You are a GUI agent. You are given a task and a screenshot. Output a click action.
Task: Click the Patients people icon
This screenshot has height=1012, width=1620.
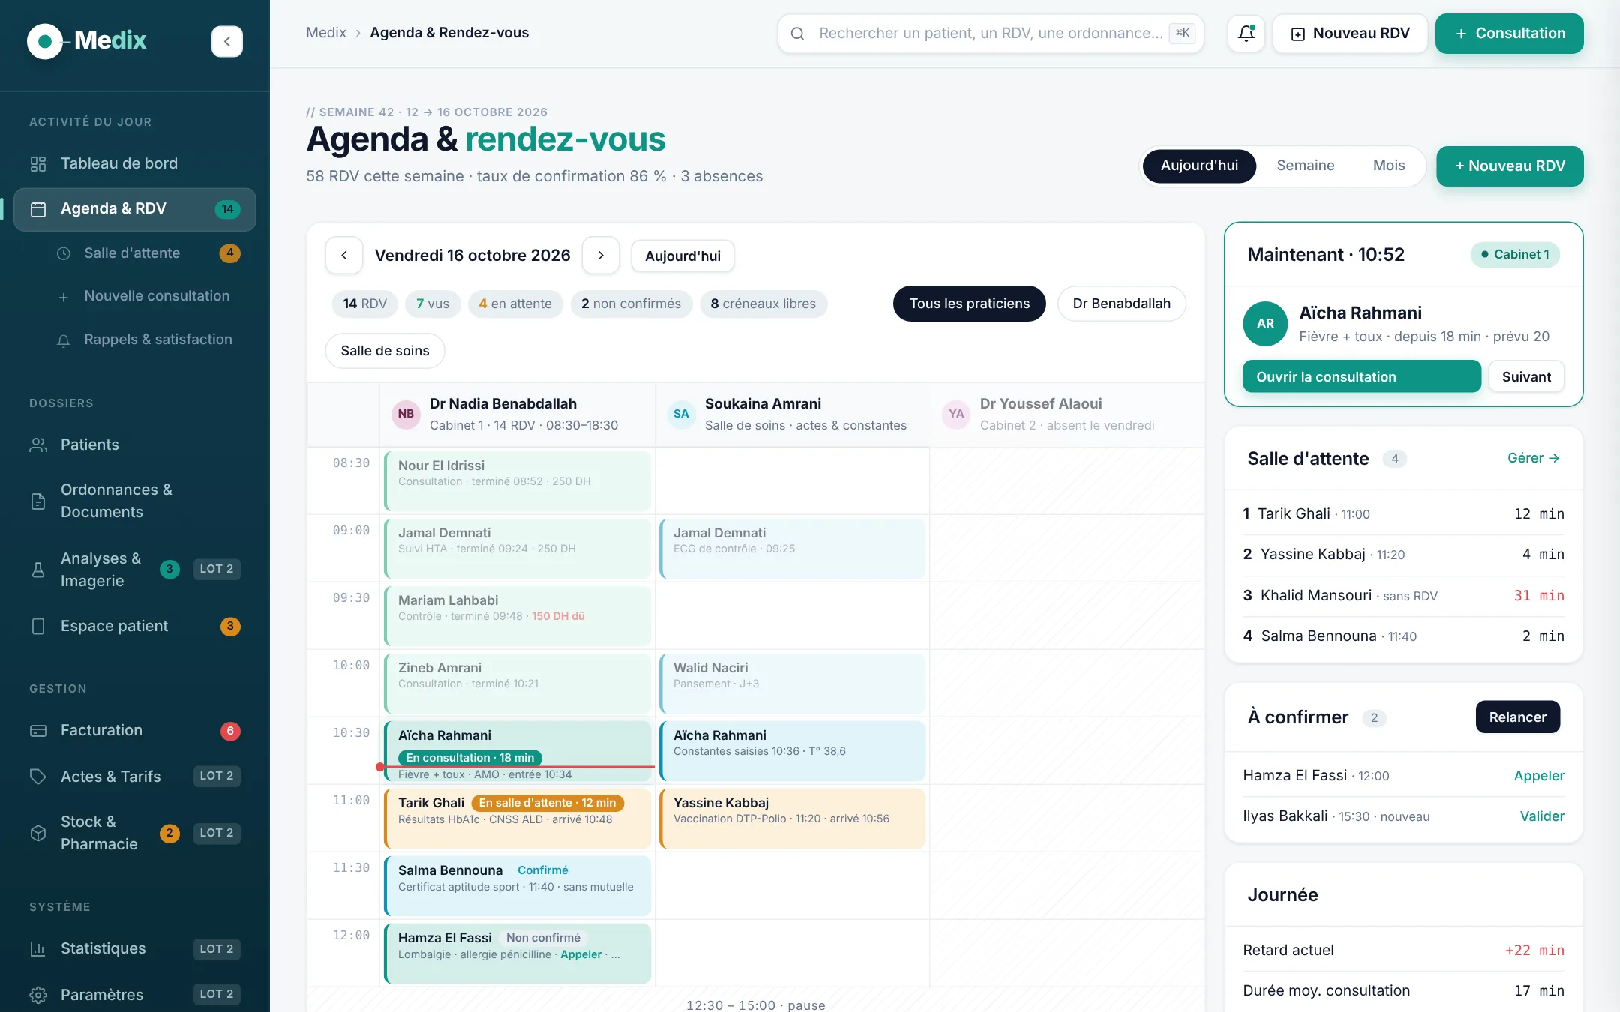(x=38, y=445)
